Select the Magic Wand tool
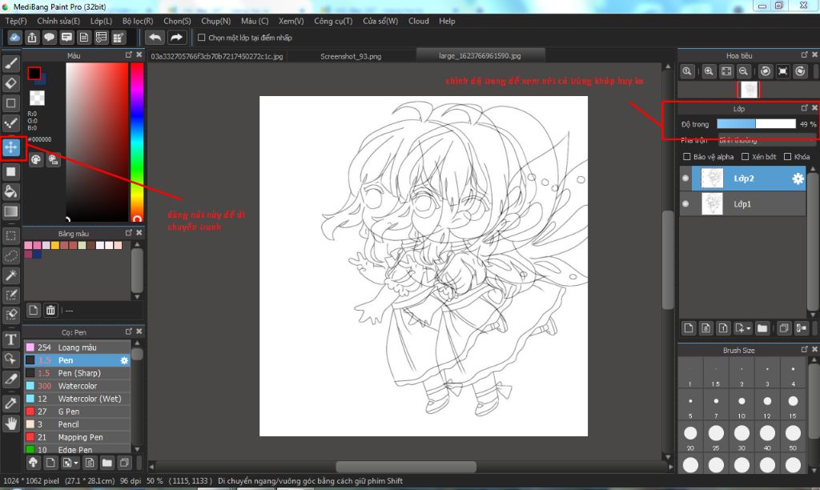Viewport: 820px width, 490px height. point(11,275)
